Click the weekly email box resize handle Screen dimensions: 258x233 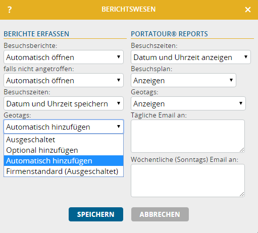(242, 194)
